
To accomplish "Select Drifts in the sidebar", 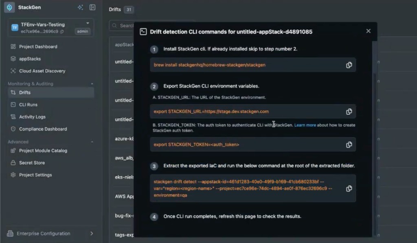I will [51, 92].
